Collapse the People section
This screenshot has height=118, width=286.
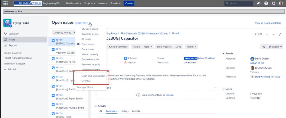pyautogui.click(x=223, y=54)
